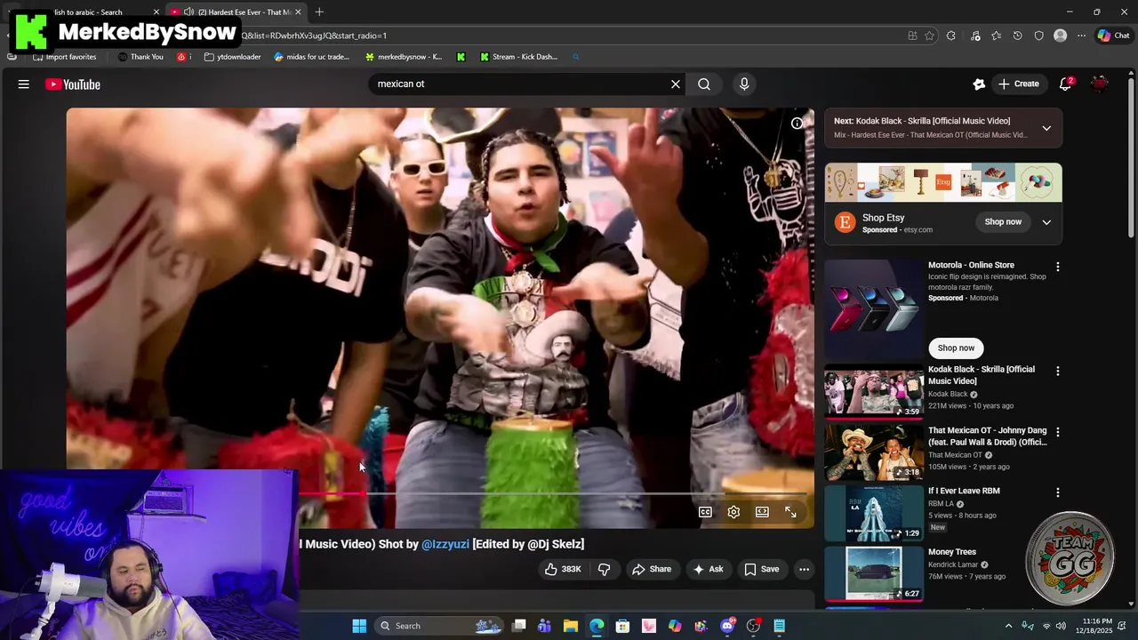Clear the 'mexican ot' search text
The image size is (1138, 640).
click(x=676, y=84)
